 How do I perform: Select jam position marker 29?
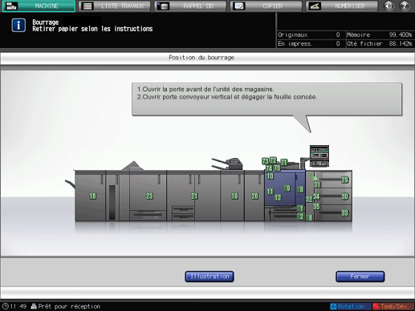(344, 180)
